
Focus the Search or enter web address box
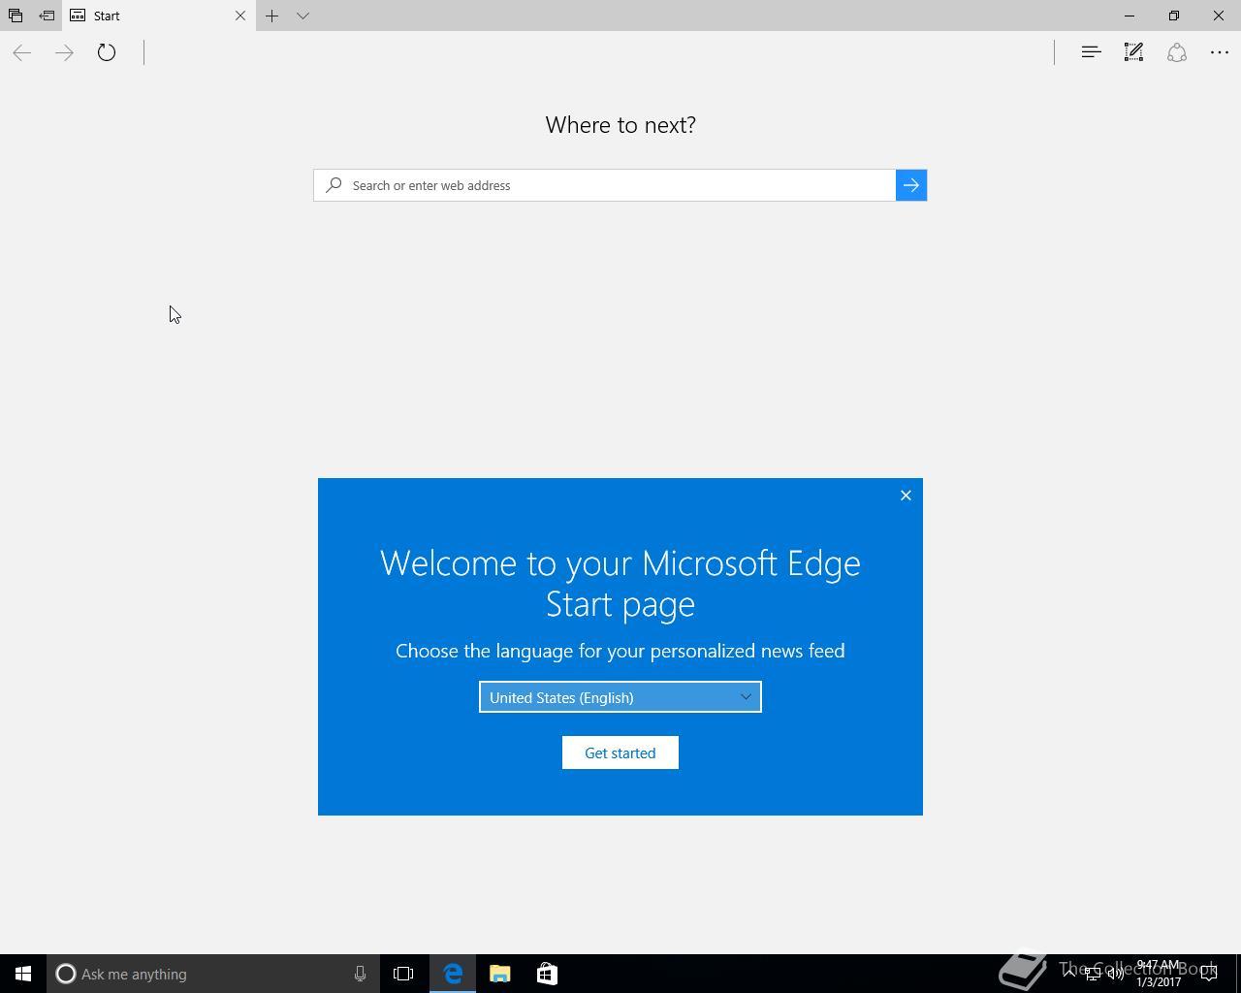tap(605, 185)
